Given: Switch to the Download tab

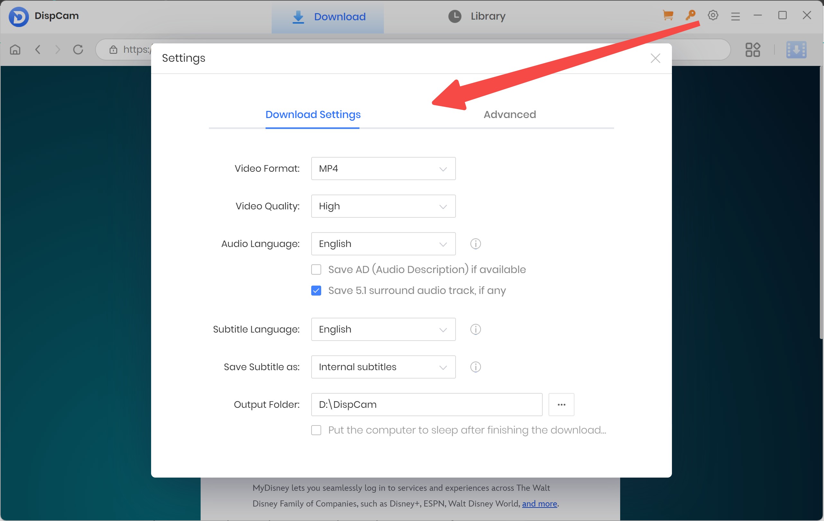Looking at the screenshot, I should click(x=328, y=17).
